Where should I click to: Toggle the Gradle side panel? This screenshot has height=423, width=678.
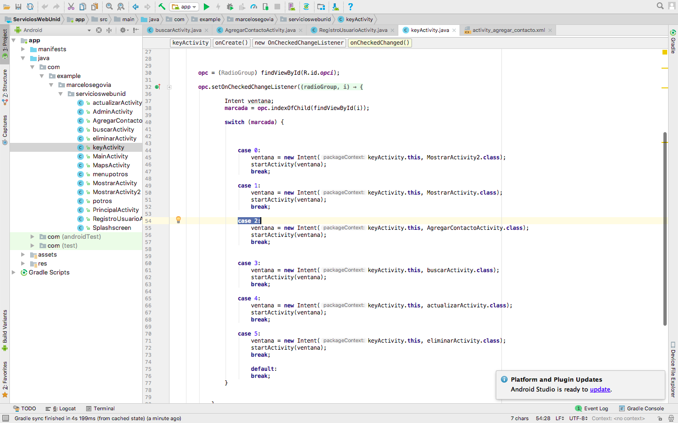tap(673, 41)
